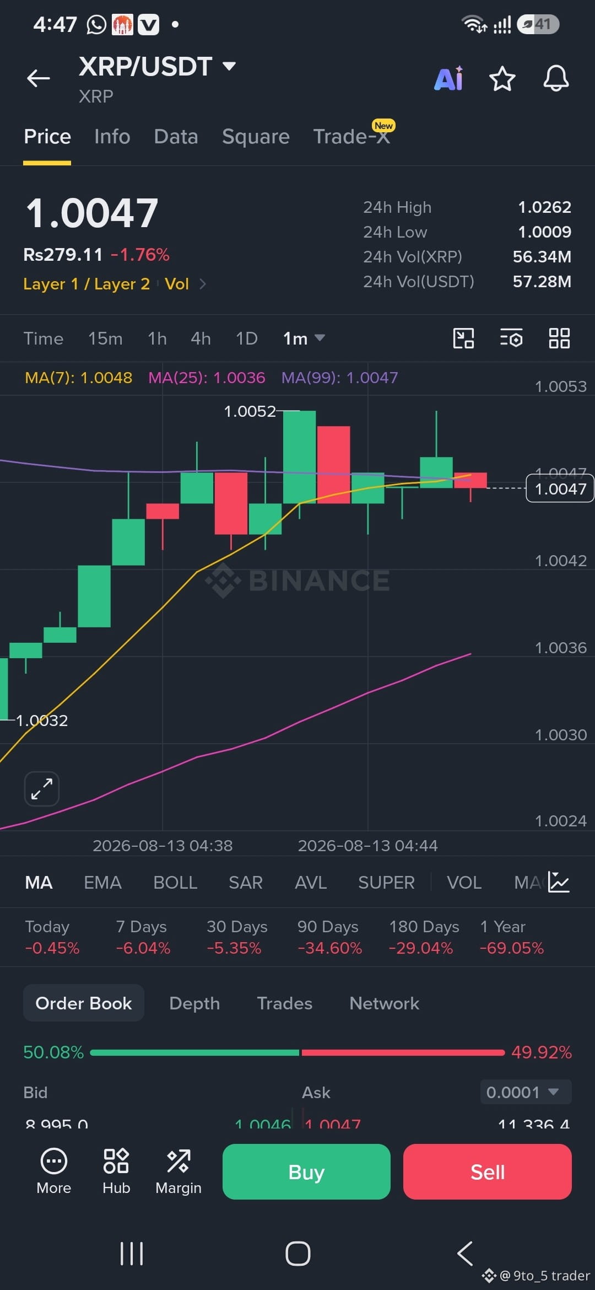Toggle the EMA indicator

click(x=102, y=883)
